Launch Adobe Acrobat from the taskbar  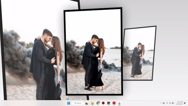pos(114,103)
